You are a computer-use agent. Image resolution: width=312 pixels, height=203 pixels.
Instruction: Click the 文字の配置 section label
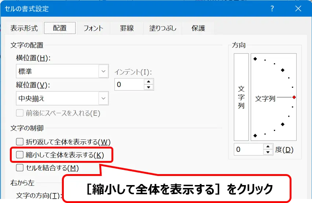(27, 45)
